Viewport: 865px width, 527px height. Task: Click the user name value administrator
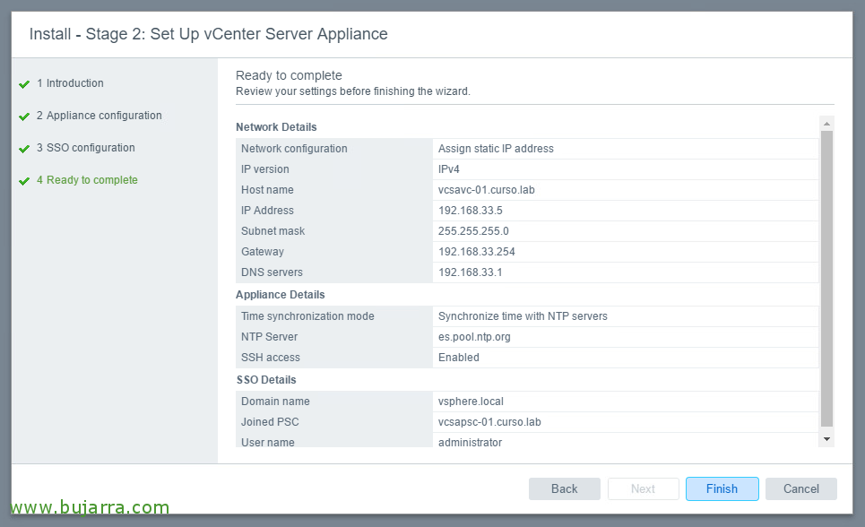(x=470, y=443)
